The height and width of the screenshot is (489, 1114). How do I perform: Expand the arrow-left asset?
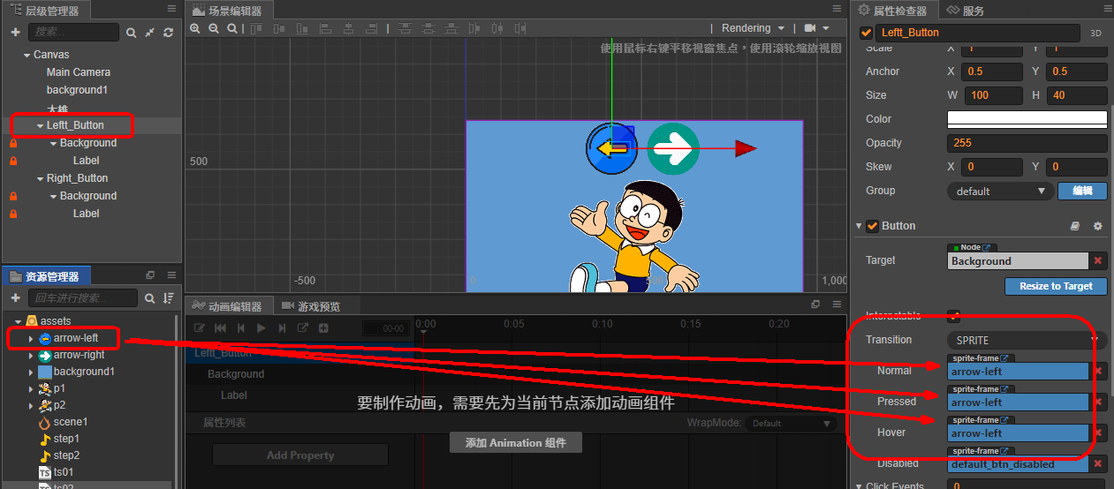pos(31,338)
